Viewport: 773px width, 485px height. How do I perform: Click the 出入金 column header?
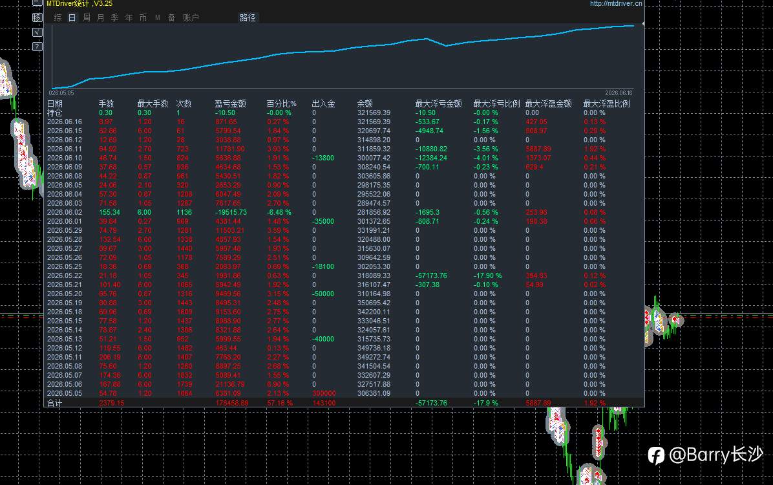coord(323,103)
